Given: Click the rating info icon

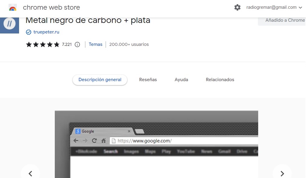Looking at the screenshot, I should click(77, 45).
